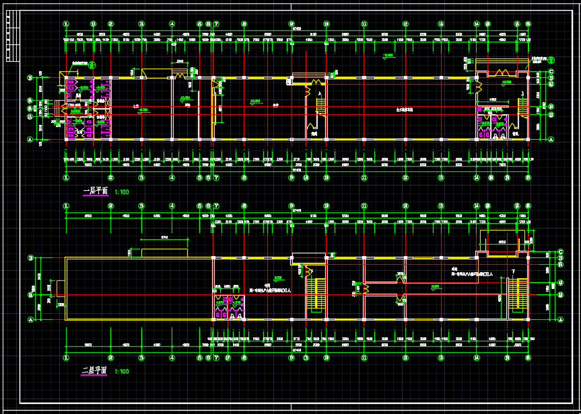The image size is (581, 414).
Task: Click the 一层平面 drawing title
Action: [x=95, y=192]
